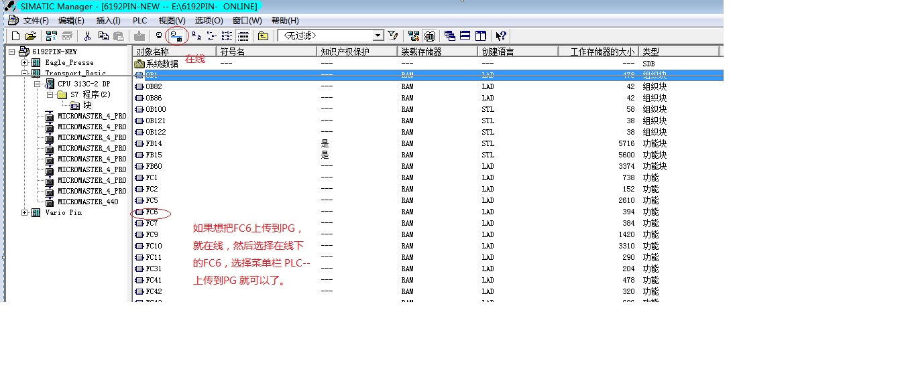Sort by 符号名 column header
Viewport: 912px width, 367px height.
click(x=266, y=52)
